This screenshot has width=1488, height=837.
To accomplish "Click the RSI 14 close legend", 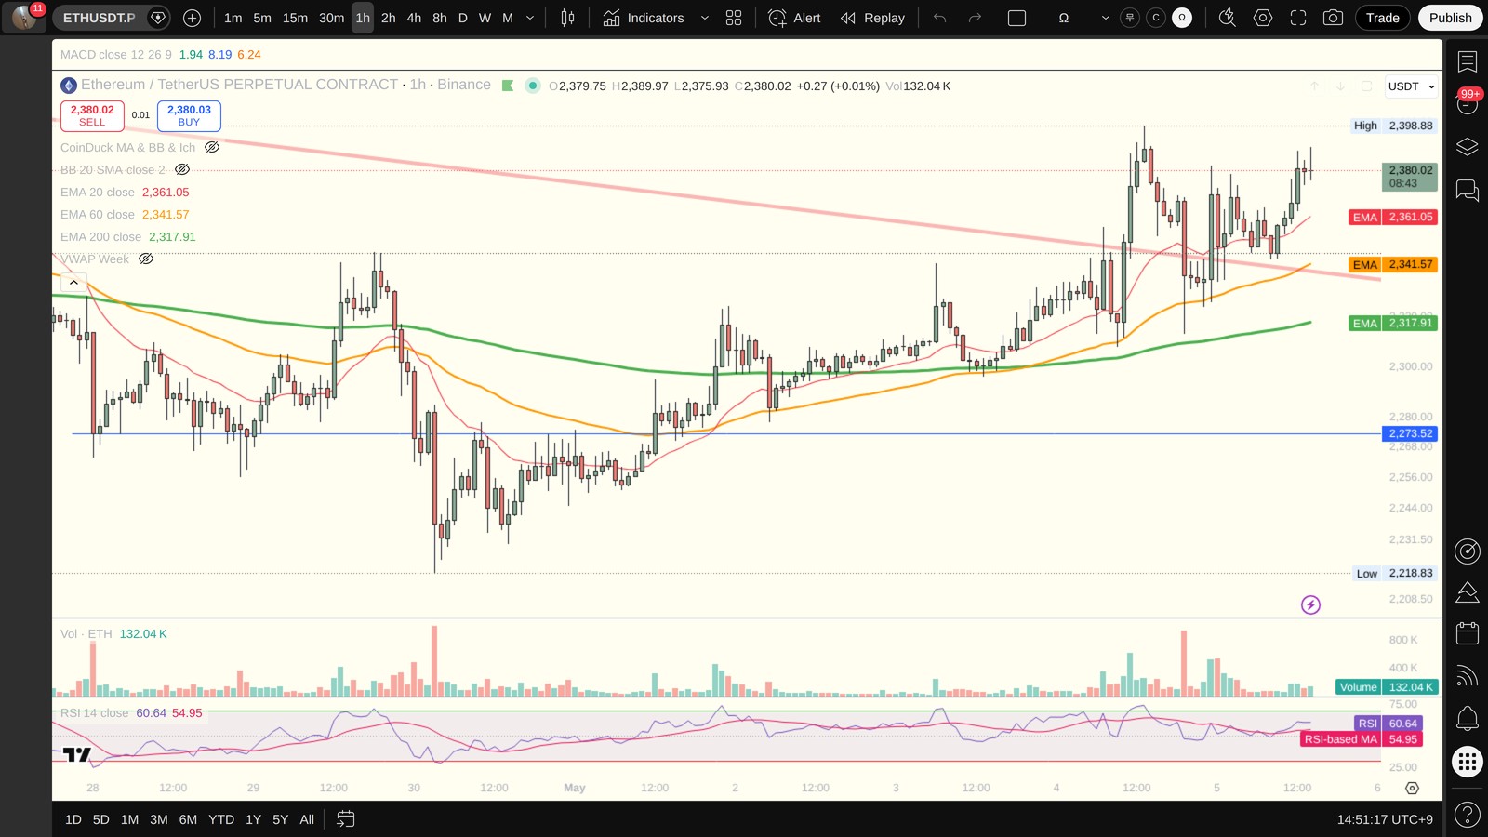I will pos(95,713).
